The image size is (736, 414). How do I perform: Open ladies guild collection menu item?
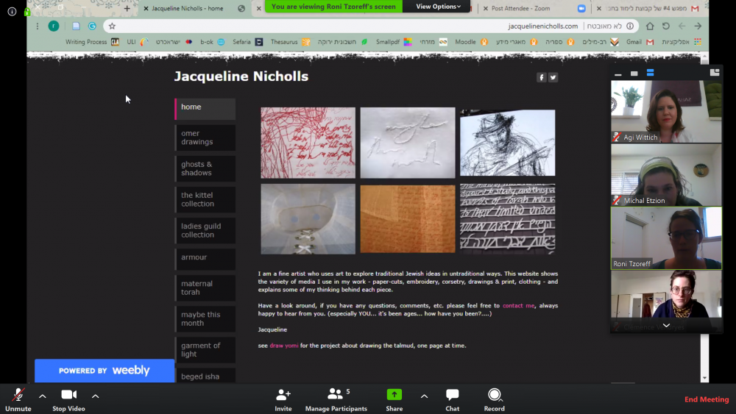tap(205, 231)
